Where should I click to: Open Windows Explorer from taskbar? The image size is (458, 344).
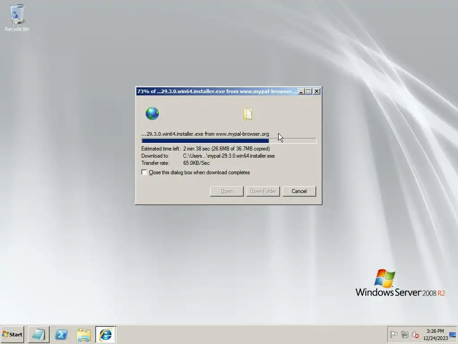point(84,334)
